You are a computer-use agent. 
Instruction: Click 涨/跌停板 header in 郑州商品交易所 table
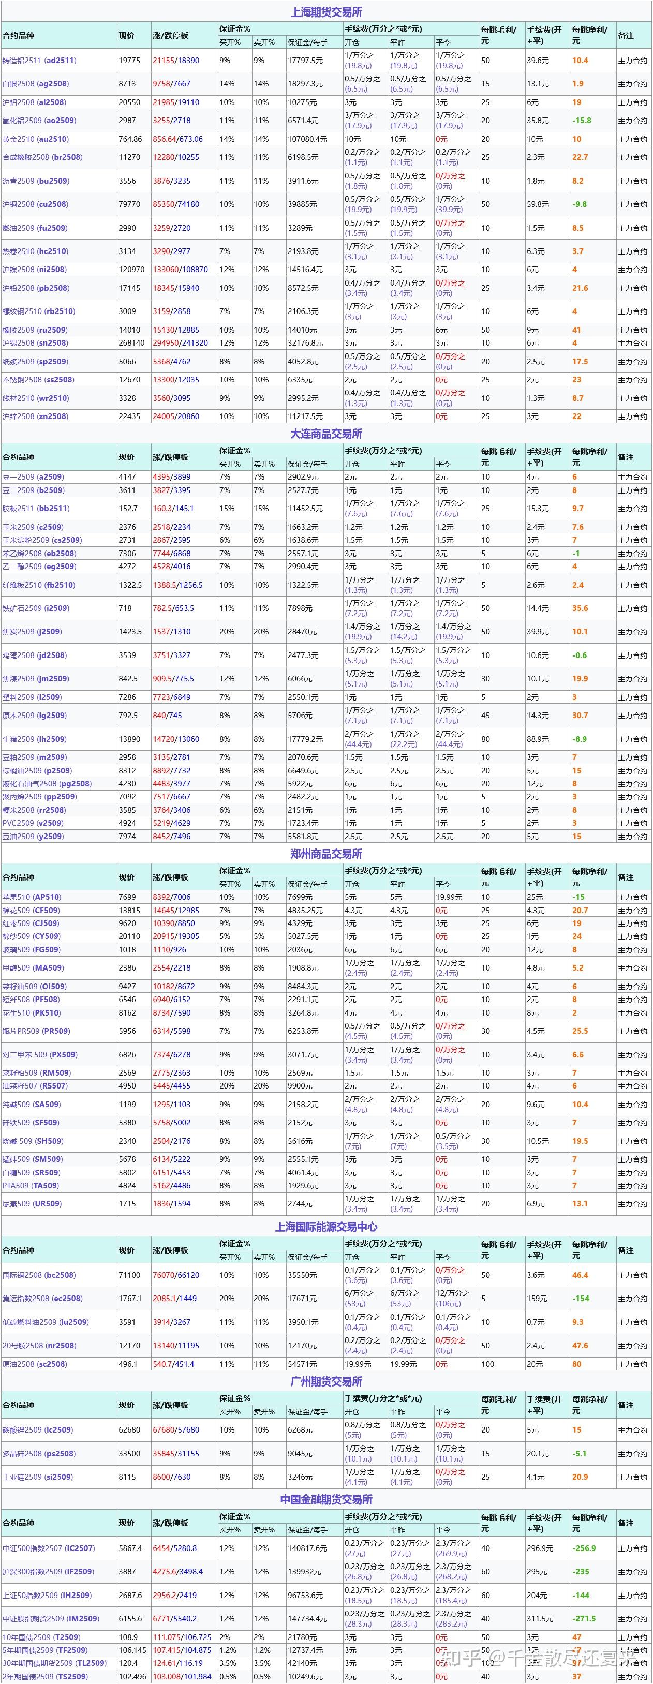171,877
